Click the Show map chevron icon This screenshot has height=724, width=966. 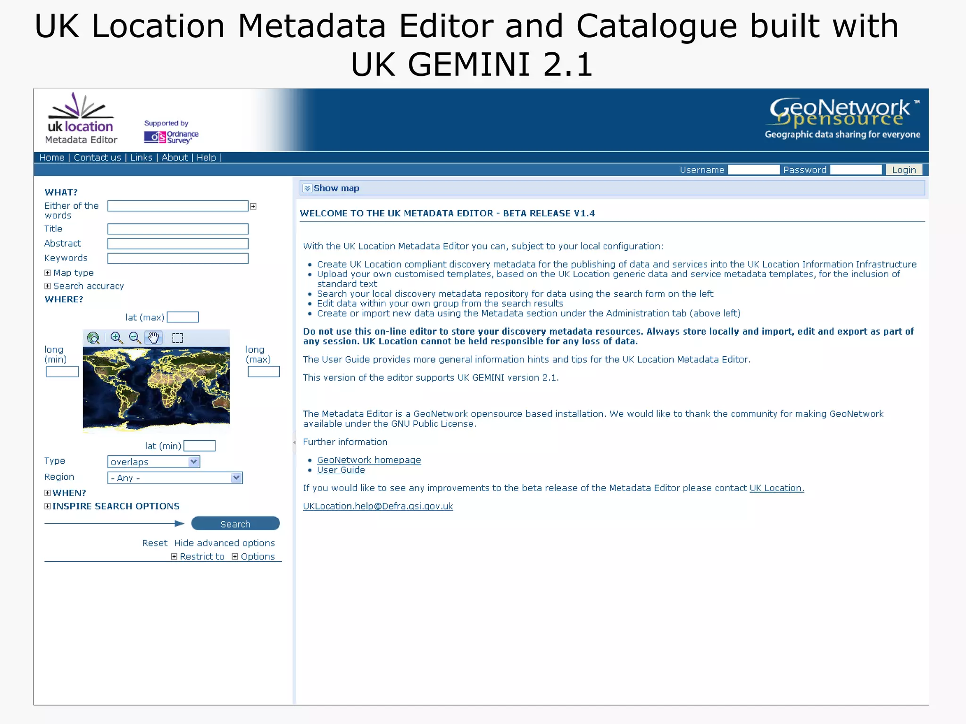(307, 188)
